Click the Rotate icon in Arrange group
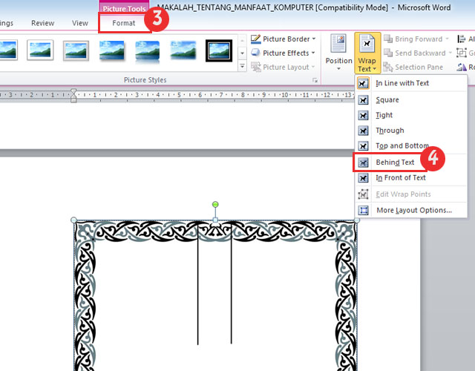 tap(462, 67)
